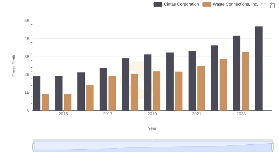Toggle Waste Connections series via legend swatch
Viewport: 279px width, 160px height.
pos(207,4)
